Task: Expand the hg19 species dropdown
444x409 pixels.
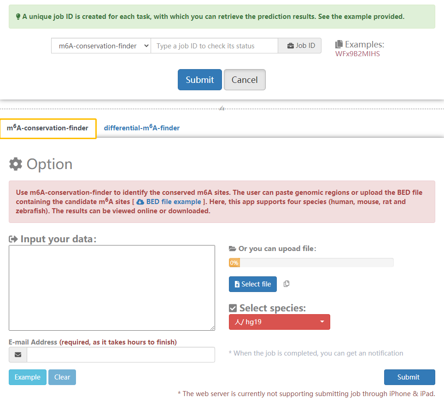Action: pos(279,322)
